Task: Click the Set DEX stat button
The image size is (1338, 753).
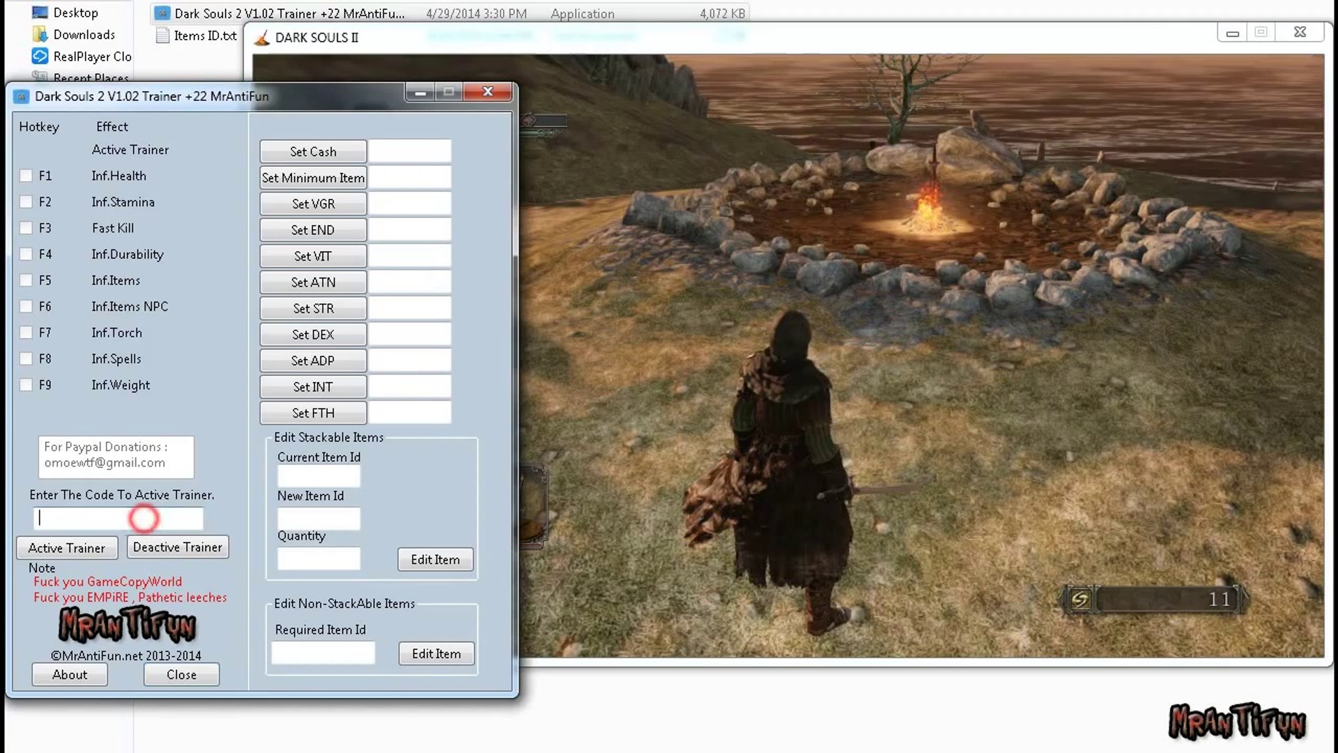Action: point(314,334)
